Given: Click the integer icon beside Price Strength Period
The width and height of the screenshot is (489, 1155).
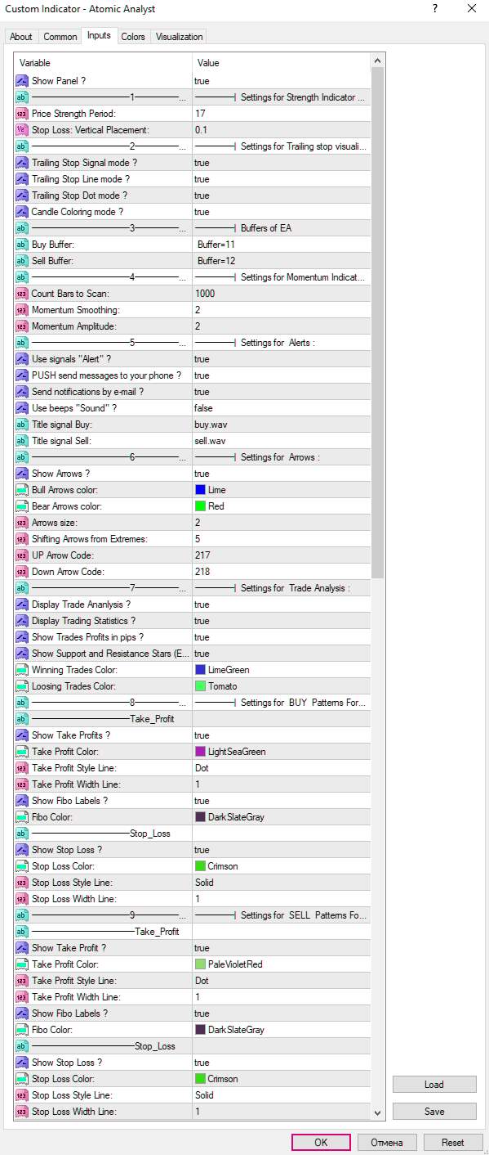Looking at the screenshot, I should click(22, 114).
